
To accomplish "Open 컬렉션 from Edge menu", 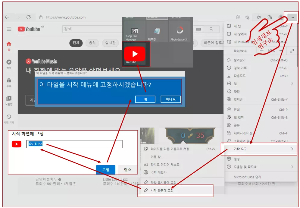I will [x=261, y=99].
